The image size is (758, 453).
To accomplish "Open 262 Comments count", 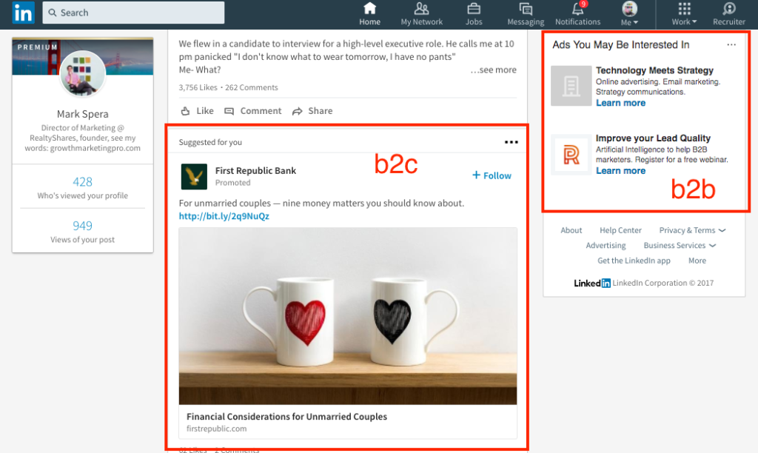I will pyautogui.click(x=252, y=87).
